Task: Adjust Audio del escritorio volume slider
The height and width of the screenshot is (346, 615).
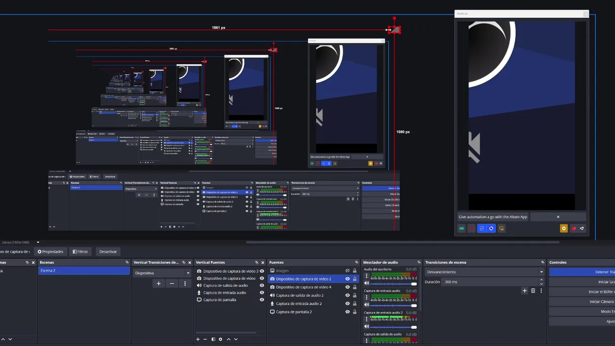Action: (394, 284)
